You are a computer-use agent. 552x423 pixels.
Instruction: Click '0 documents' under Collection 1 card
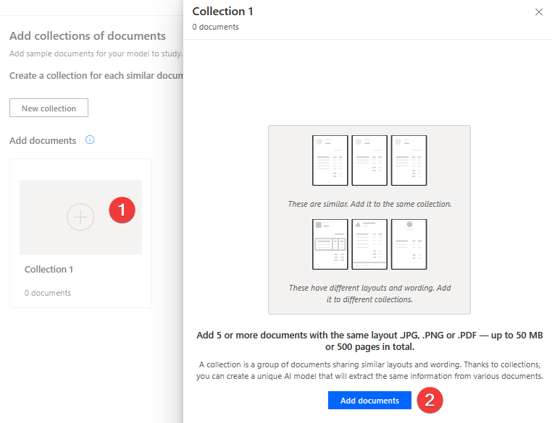coord(48,293)
